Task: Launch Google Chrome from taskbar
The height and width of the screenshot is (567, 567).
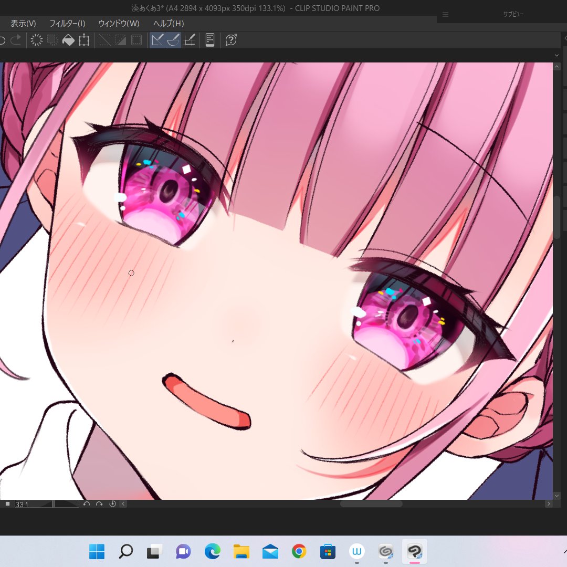Action: pyautogui.click(x=299, y=551)
